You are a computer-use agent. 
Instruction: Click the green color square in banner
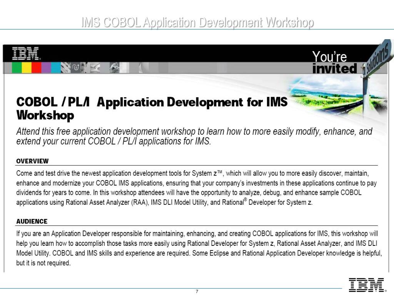pyautogui.click(x=17, y=68)
